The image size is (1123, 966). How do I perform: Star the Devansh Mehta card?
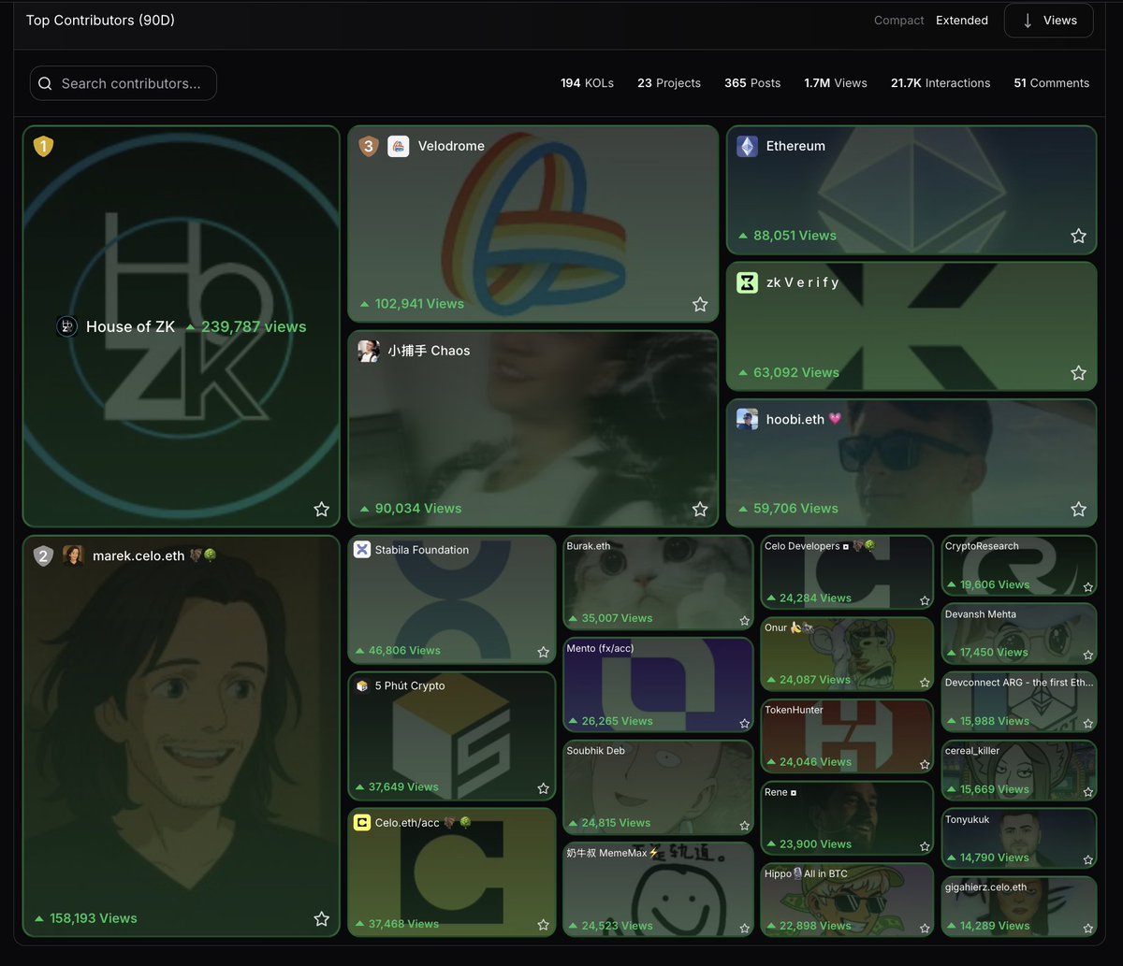click(1087, 655)
